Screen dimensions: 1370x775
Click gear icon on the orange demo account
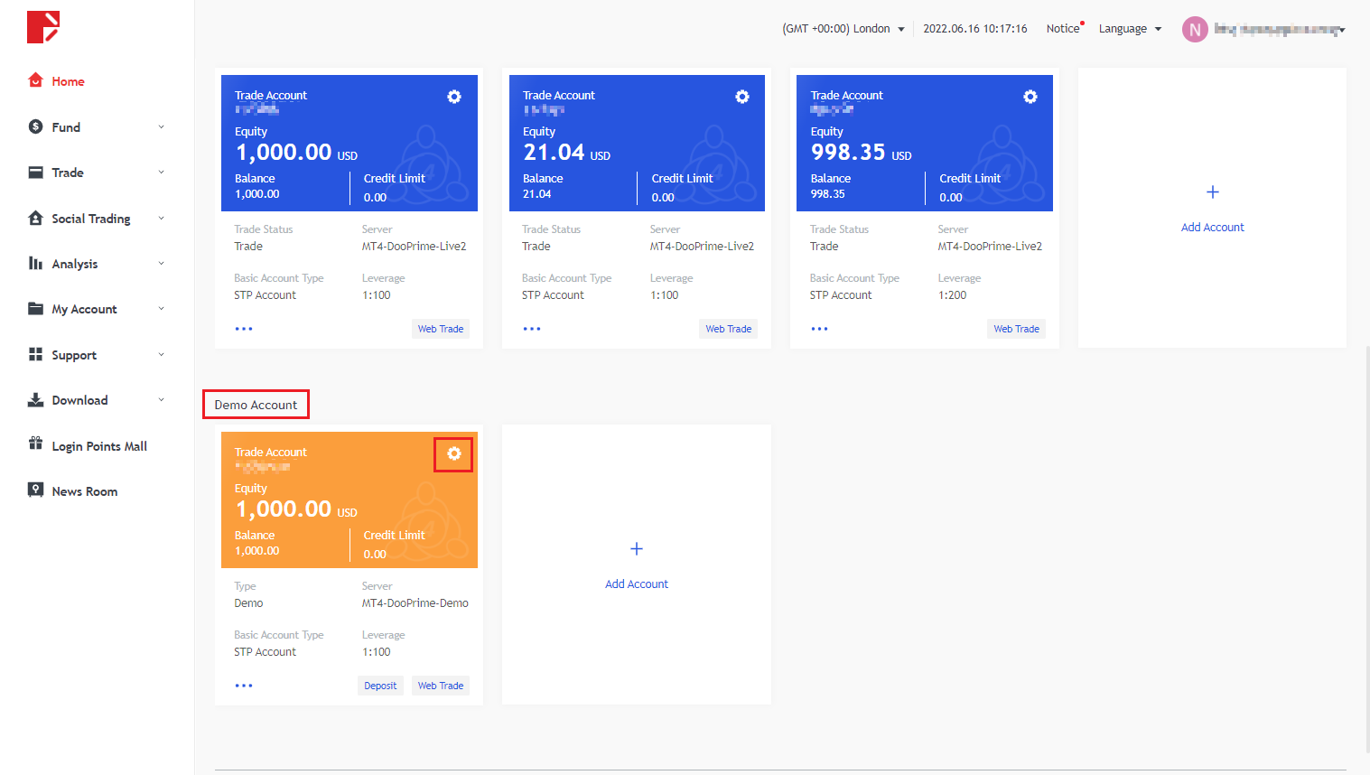click(x=453, y=453)
